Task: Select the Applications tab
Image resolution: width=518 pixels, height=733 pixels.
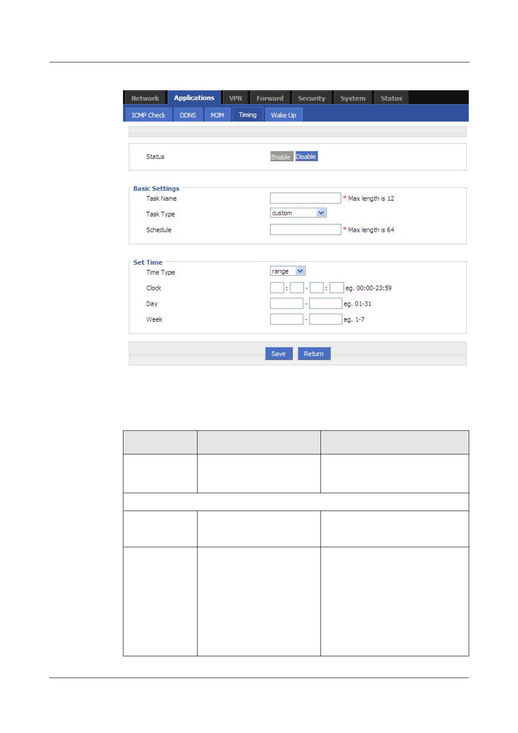Action: pos(194,98)
